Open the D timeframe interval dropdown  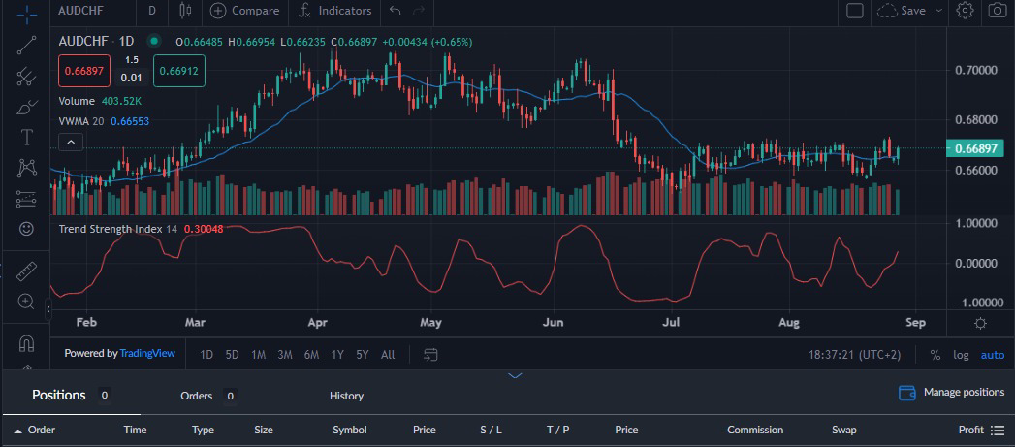click(152, 11)
